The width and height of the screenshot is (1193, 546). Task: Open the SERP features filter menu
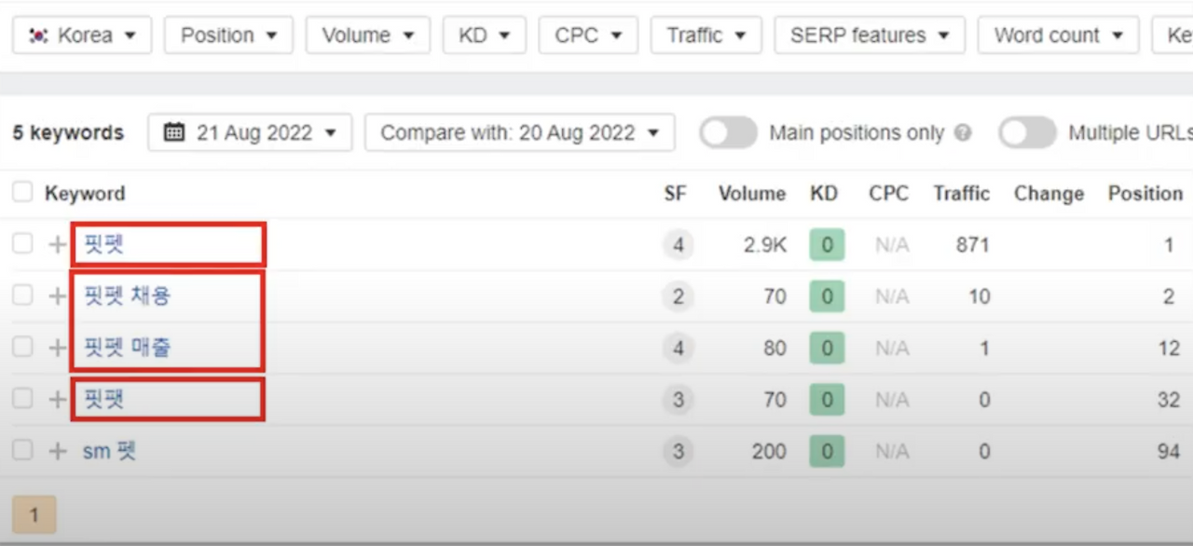[x=870, y=35]
